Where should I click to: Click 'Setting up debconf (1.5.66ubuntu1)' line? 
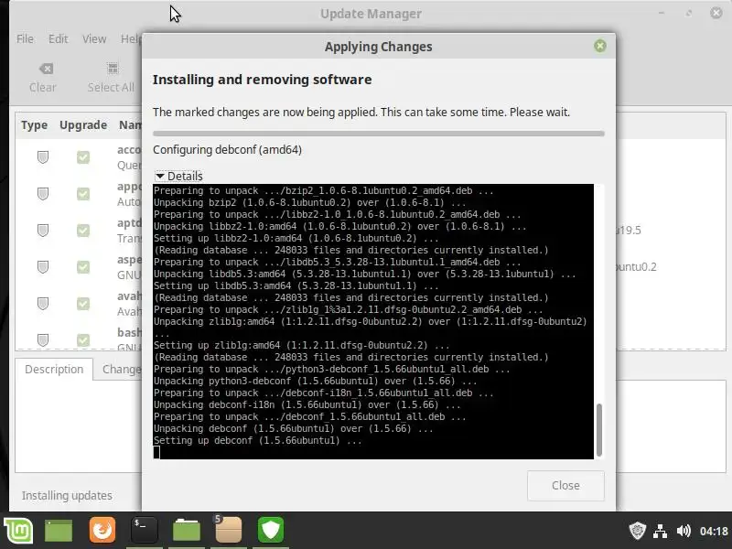pos(258,441)
